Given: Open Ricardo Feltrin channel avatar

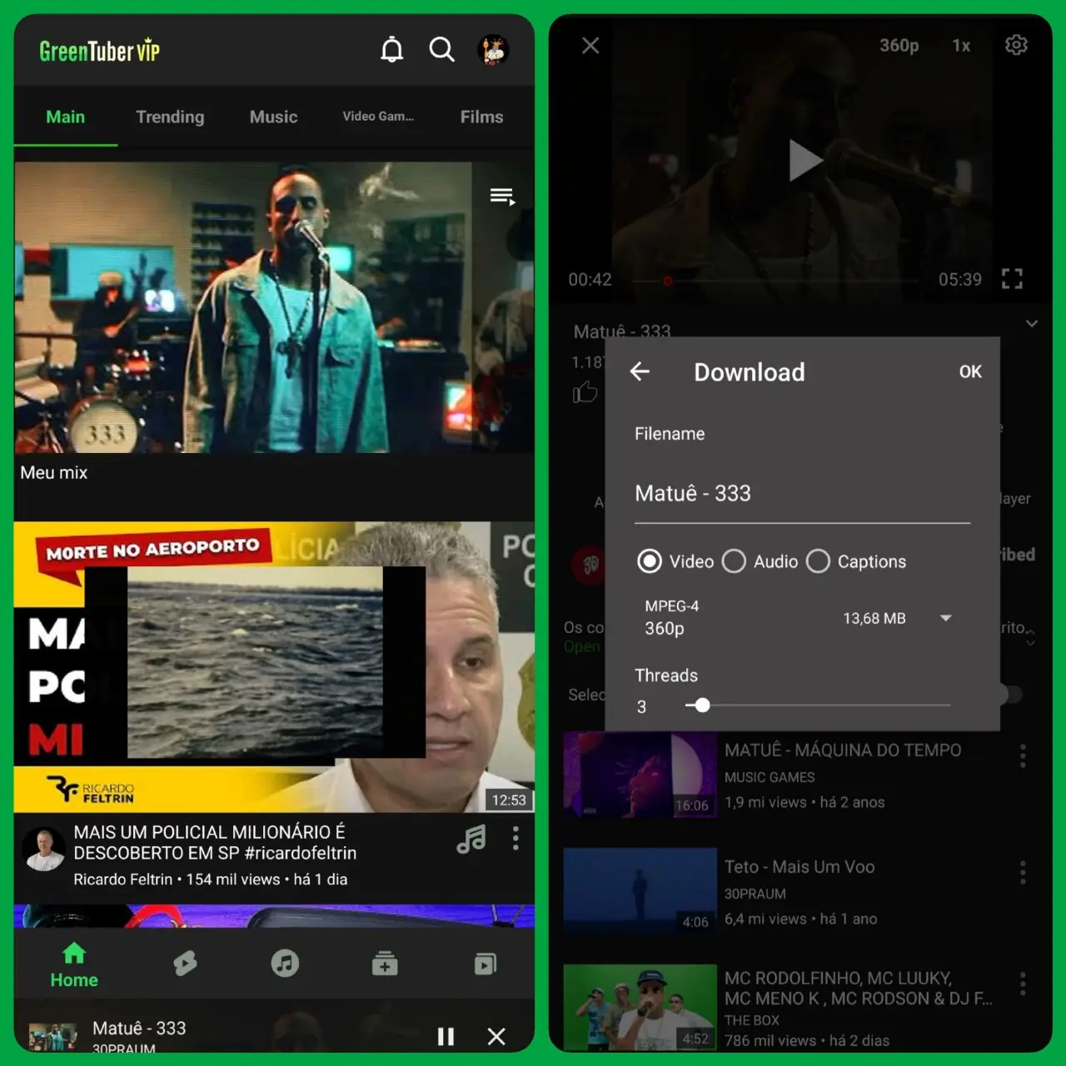Looking at the screenshot, I should (44, 849).
